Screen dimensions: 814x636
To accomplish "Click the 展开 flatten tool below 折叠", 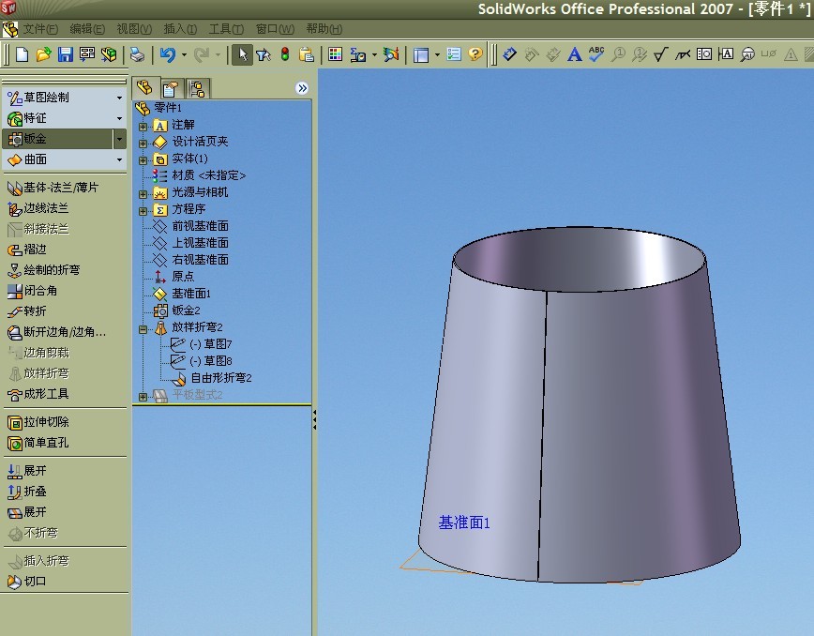I will pos(27,512).
